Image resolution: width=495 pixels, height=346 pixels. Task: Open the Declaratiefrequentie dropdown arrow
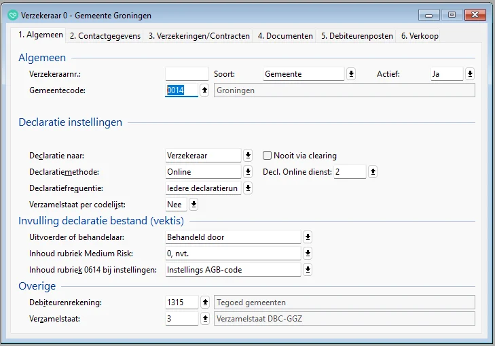tap(248, 188)
